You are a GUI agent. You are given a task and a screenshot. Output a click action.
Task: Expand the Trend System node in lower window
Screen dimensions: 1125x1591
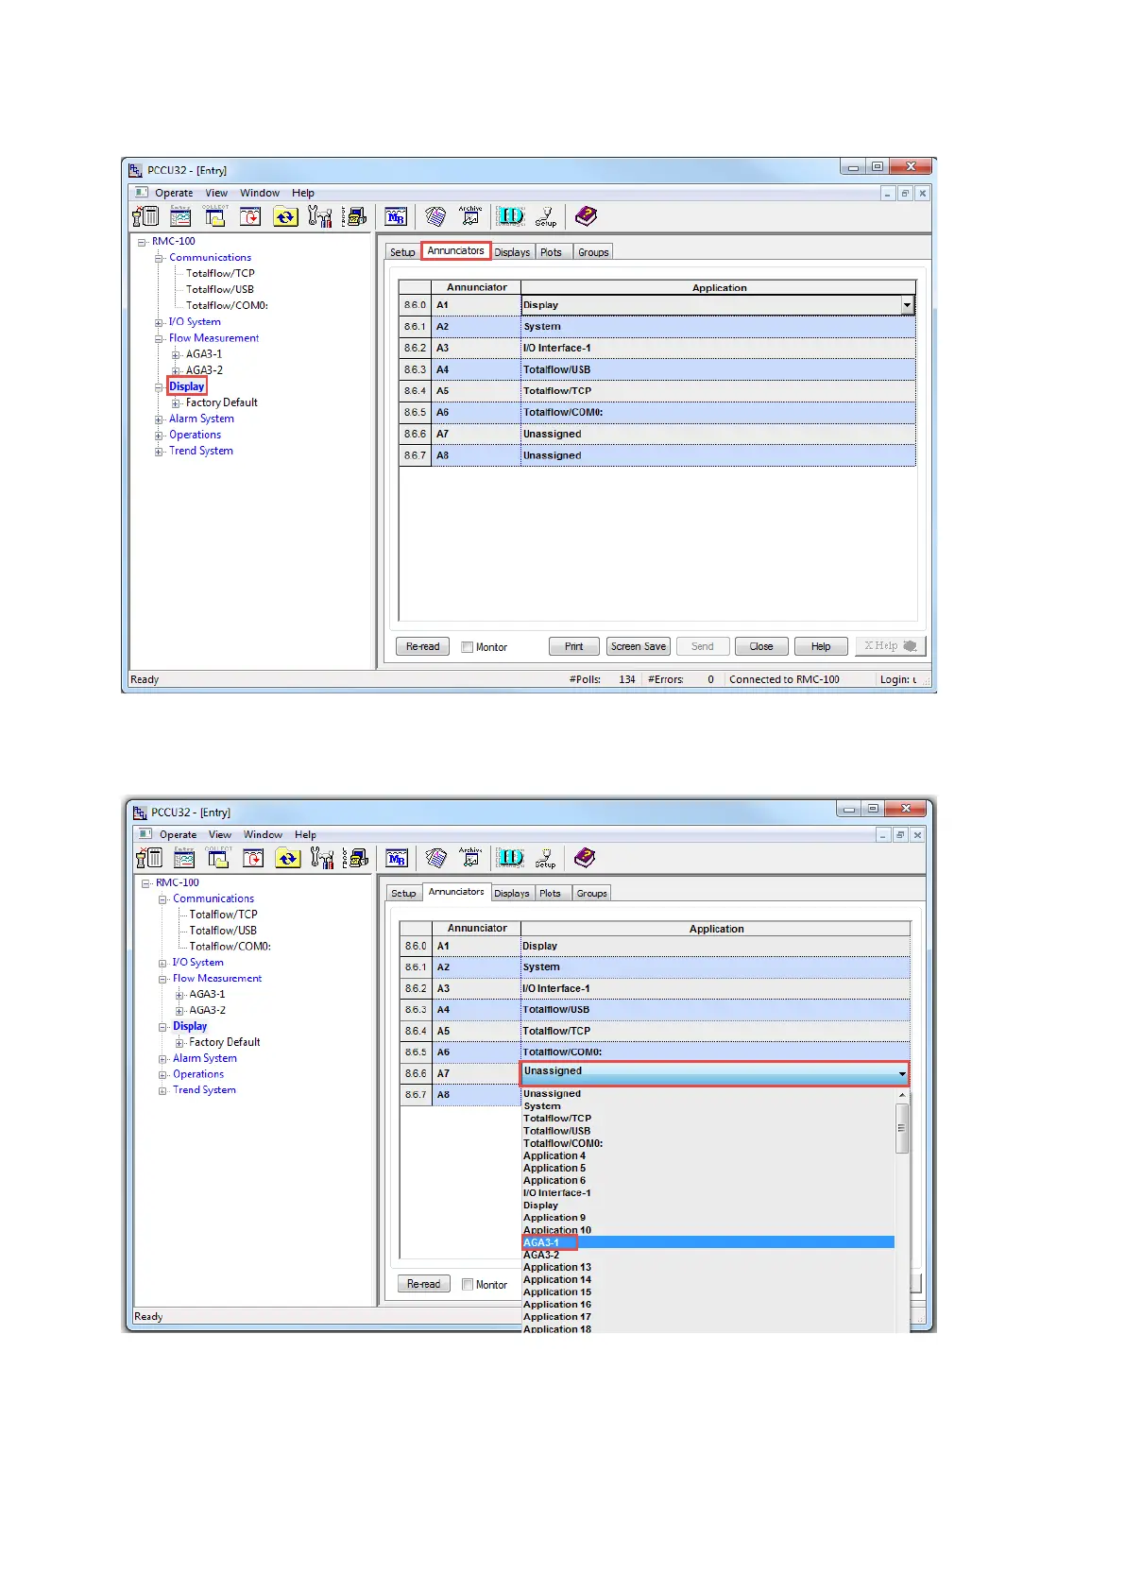click(x=162, y=1090)
